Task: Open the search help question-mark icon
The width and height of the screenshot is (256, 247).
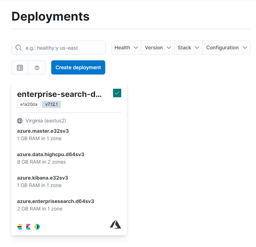Action: (x=37, y=68)
